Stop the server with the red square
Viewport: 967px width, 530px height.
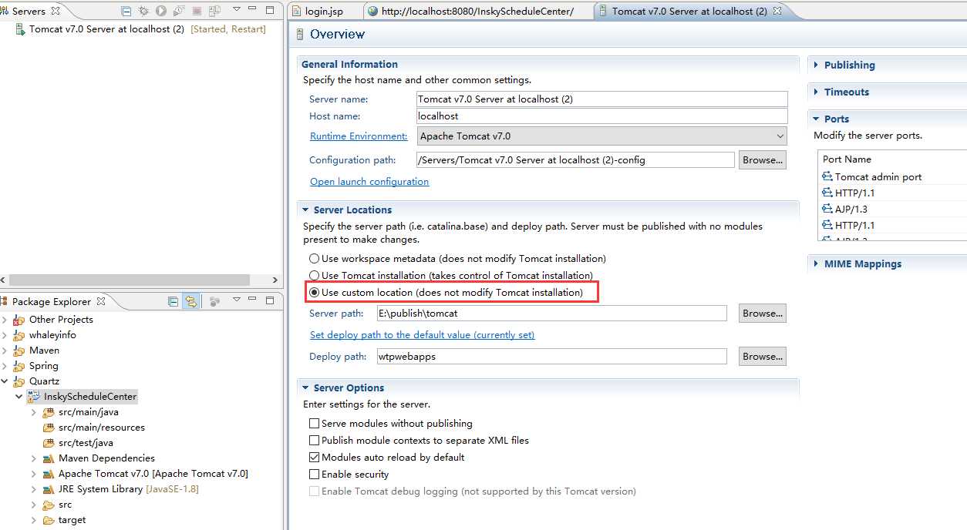click(197, 11)
